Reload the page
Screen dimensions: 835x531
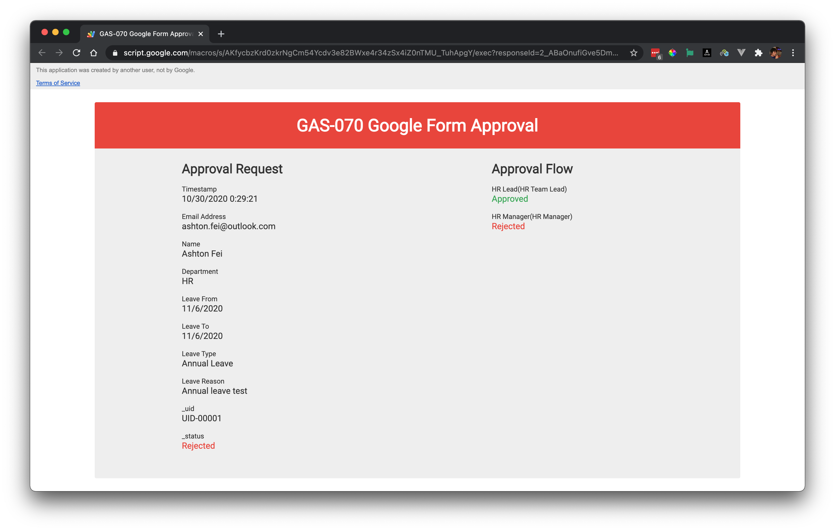point(77,53)
